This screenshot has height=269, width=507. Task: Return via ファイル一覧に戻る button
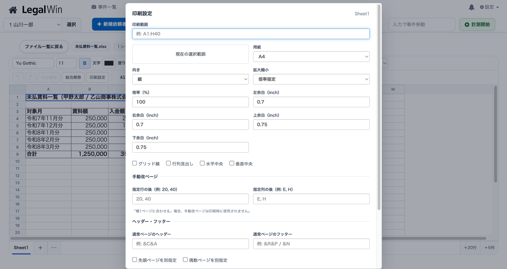click(x=44, y=47)
